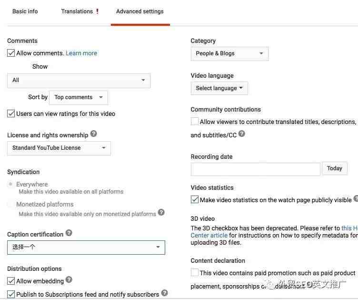Click the Today button for recording date
Image resolution: width=358 pixels, height=300 pixels.
pyautogui.click(x=335, y=168)
